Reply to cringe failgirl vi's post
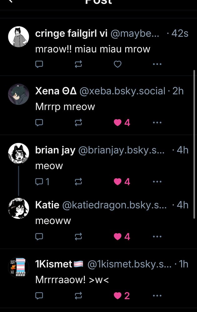 [x=39, y=64]
